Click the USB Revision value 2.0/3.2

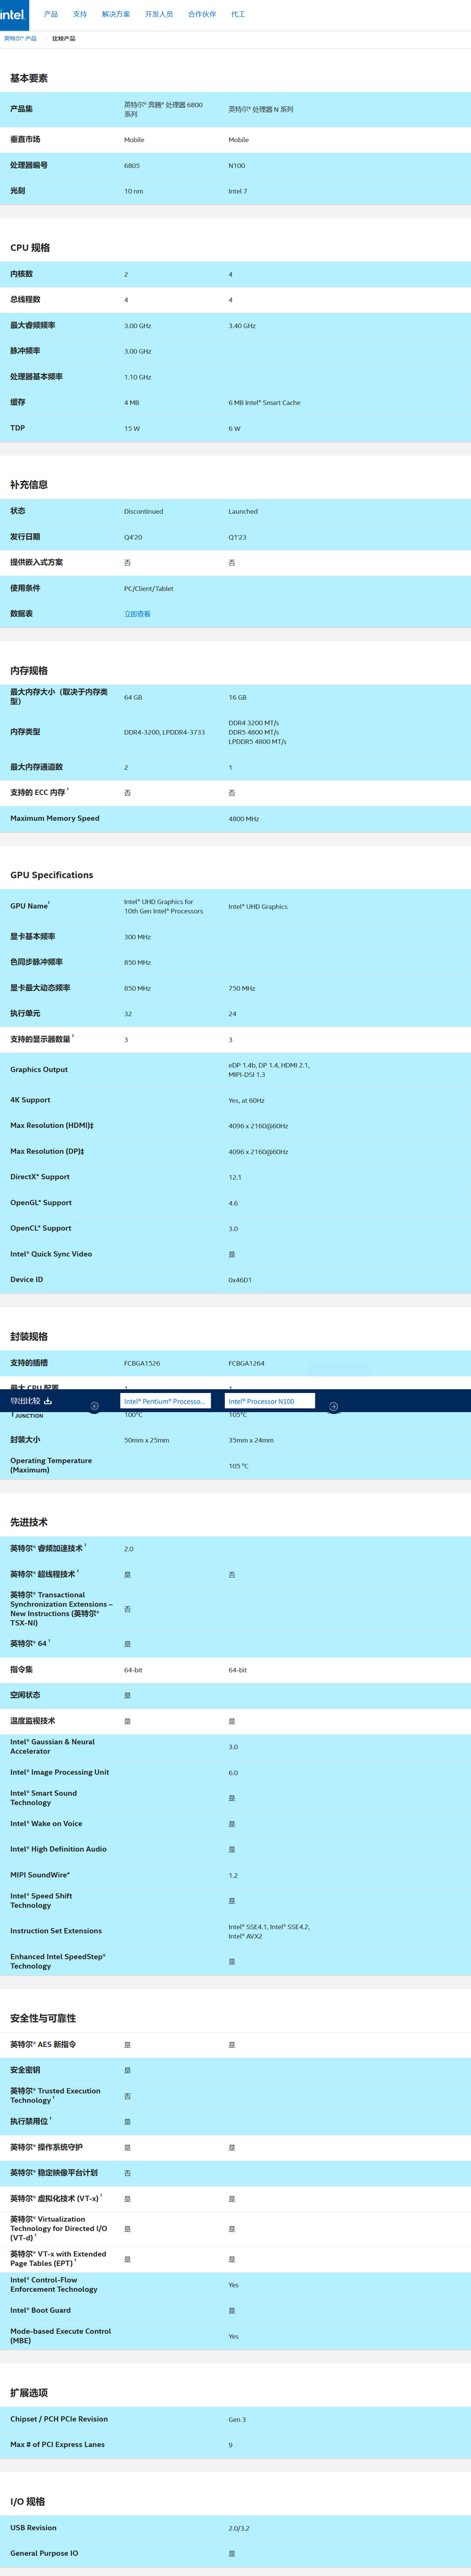click(239, 2528)
